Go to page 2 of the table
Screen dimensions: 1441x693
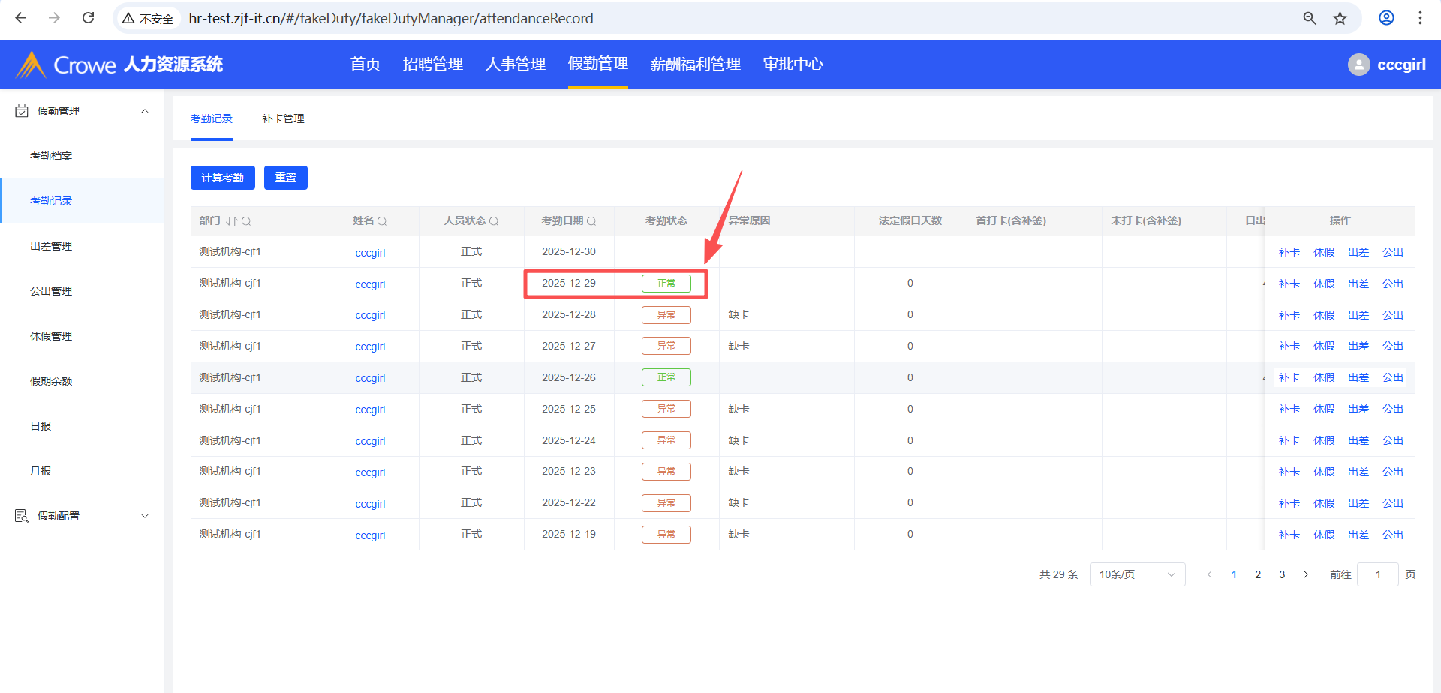pyautogui.click(x=1258, y=574)
